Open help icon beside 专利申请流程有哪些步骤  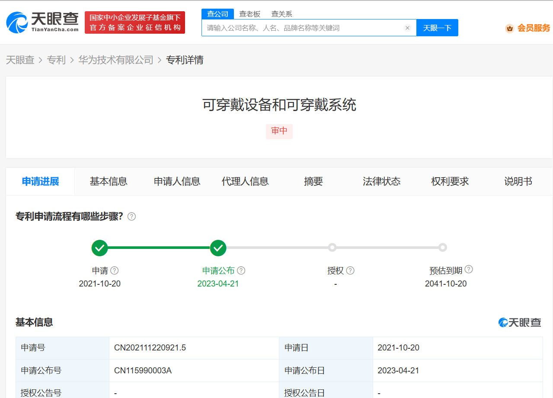pyautogui.click(x=132, y=217)
